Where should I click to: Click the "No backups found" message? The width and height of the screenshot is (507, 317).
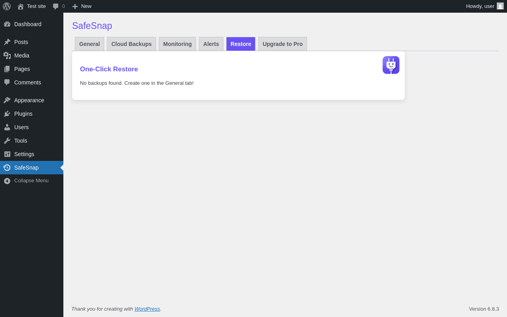[x=137, y=83]
